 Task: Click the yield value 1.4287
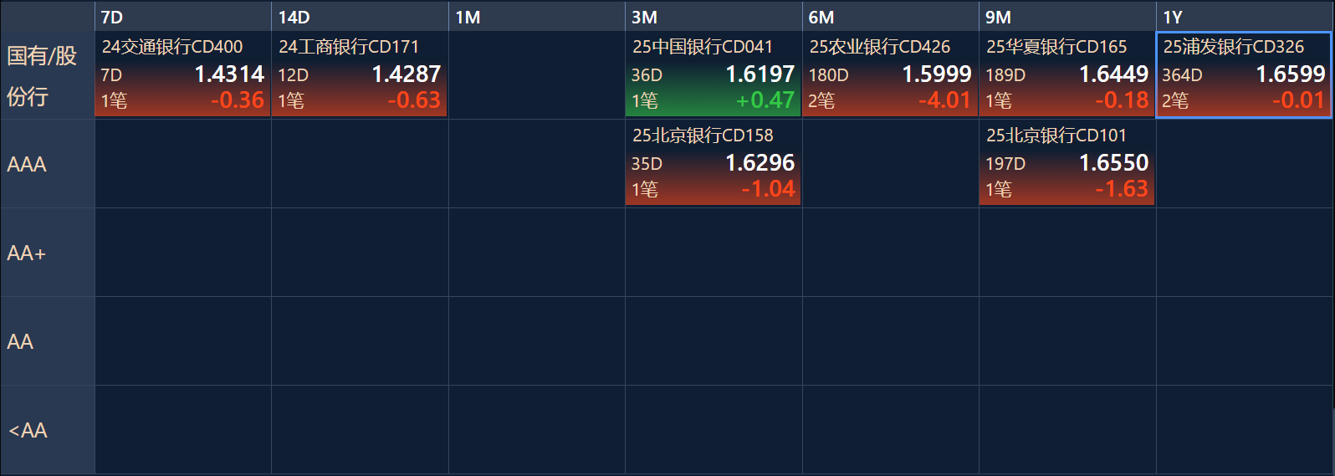pyautogui.click(x=406, y=74)
